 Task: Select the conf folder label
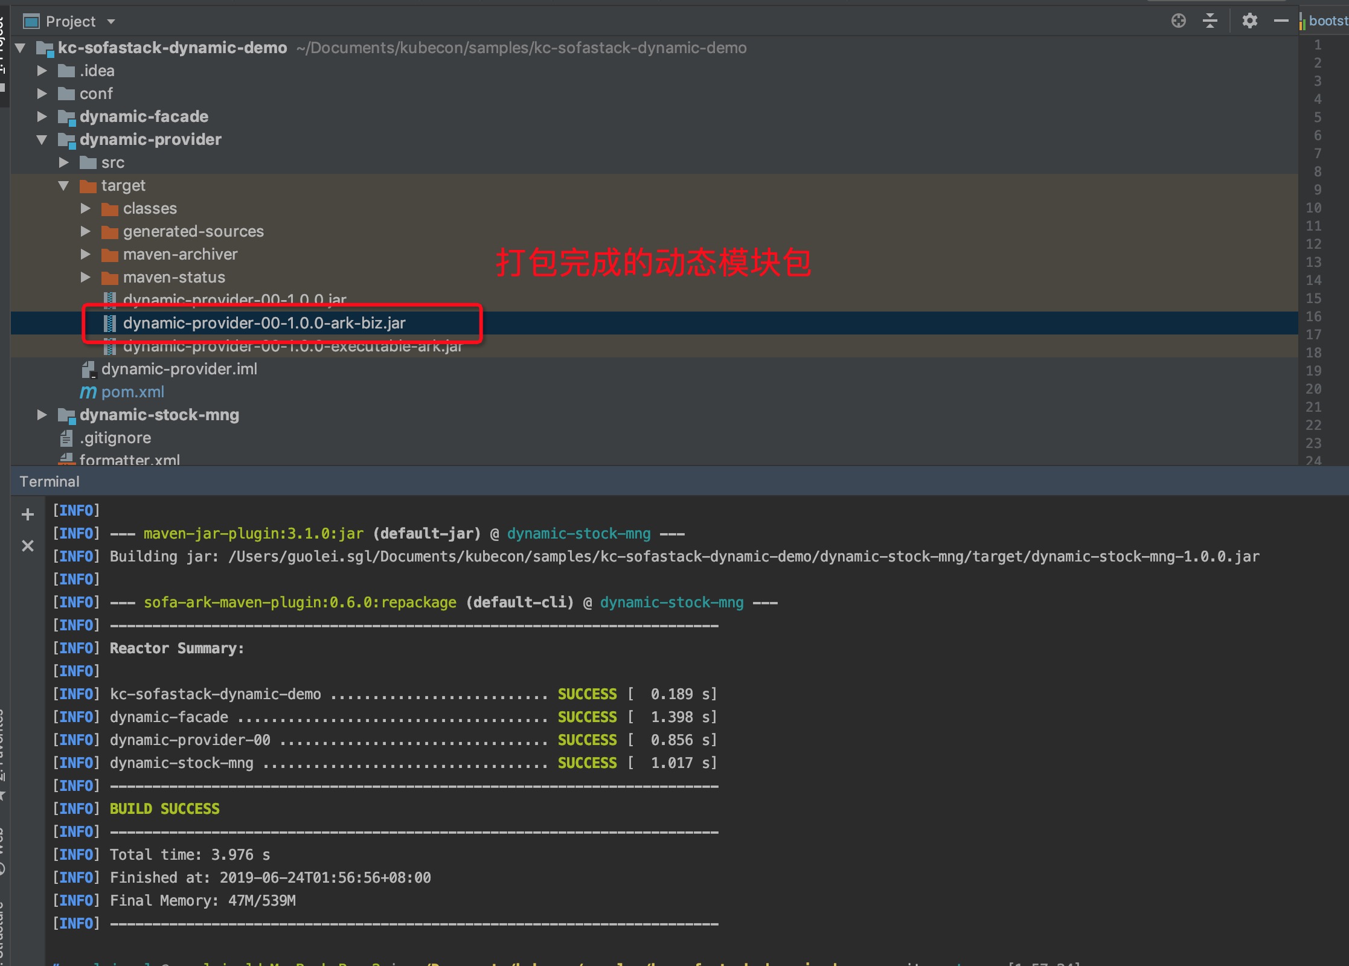[96, 94]
